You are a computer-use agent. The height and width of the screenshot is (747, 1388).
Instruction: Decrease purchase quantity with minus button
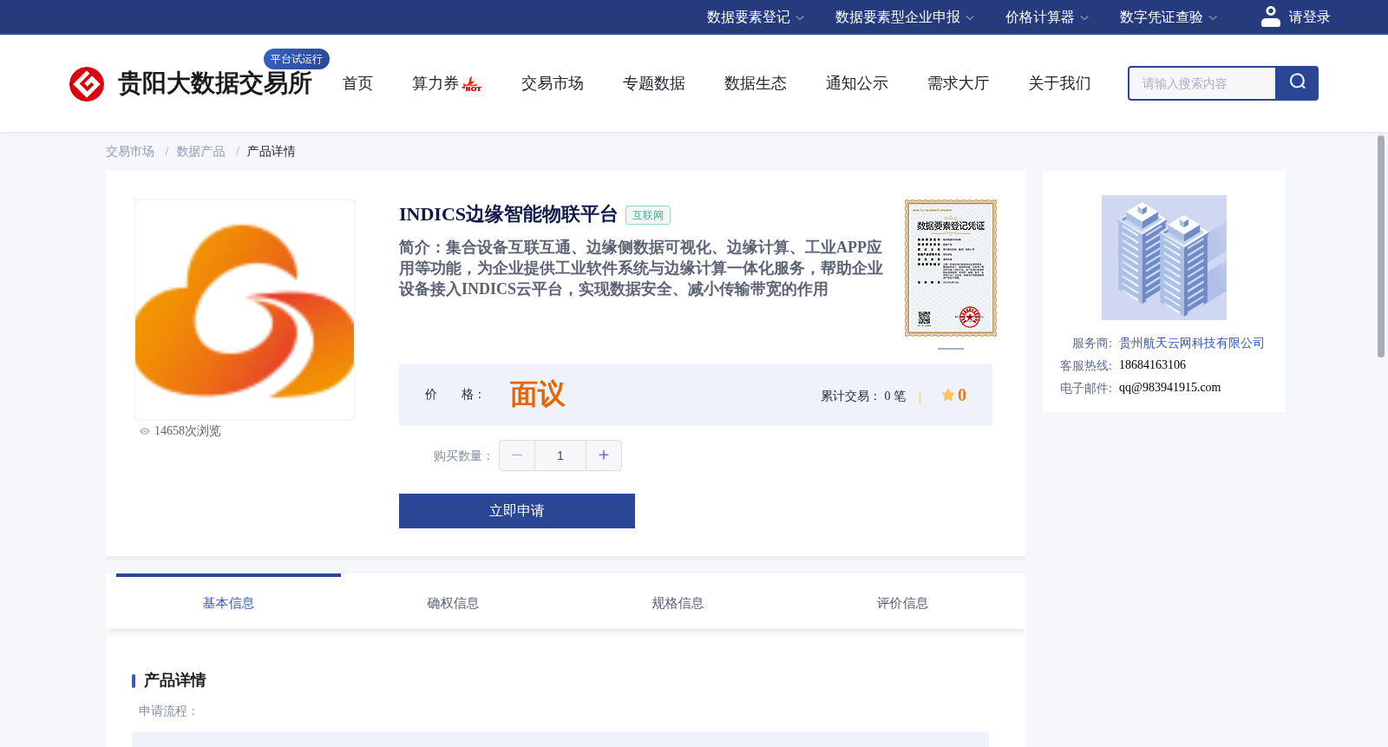point(517,455)
